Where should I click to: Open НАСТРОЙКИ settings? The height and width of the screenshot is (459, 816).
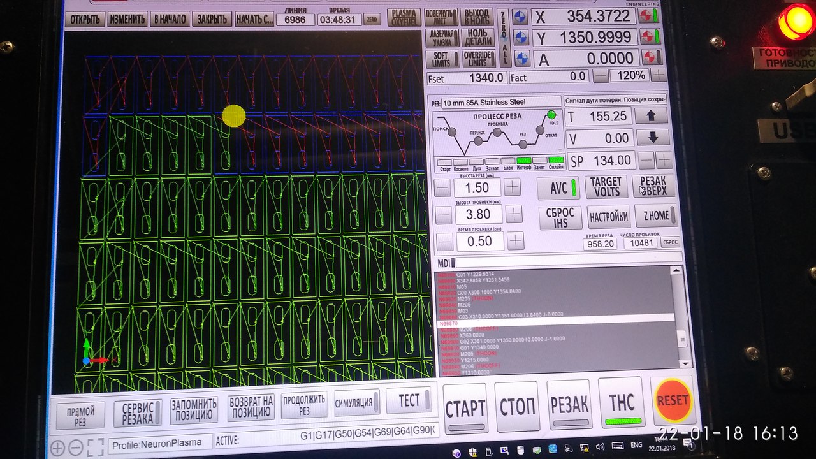click(x=609, y=216)
